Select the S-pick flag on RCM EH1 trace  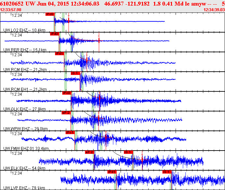pos(75,73)
